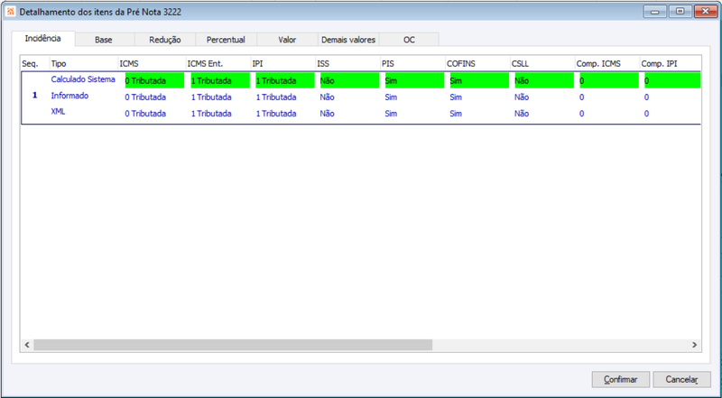Open the Base tab

click(104, 40)
